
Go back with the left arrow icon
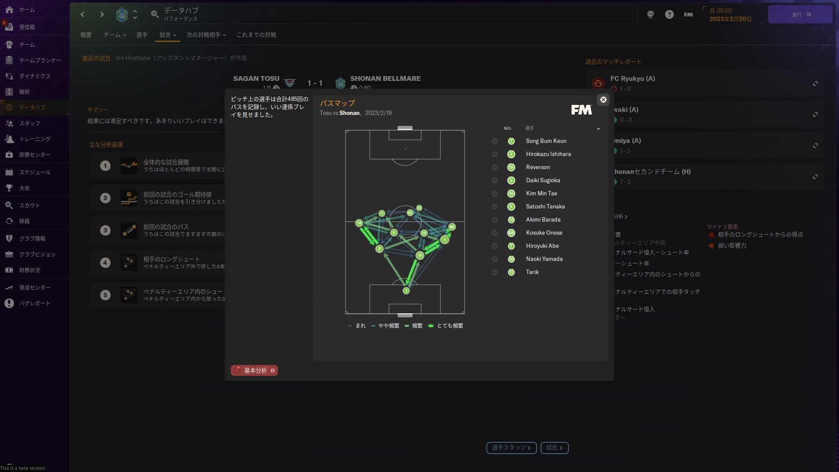tap(83, 14)
